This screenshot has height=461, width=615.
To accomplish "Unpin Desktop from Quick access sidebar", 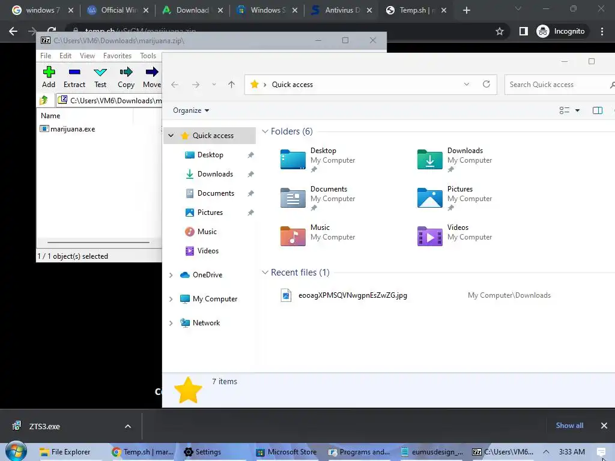I will [250, 155].
